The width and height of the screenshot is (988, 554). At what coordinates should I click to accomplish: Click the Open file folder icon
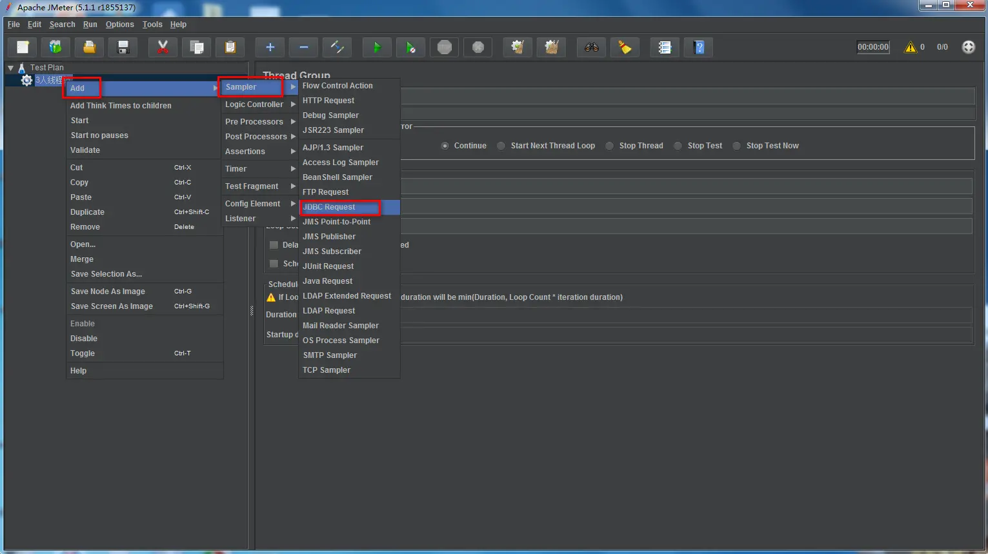tap(89, 47)
